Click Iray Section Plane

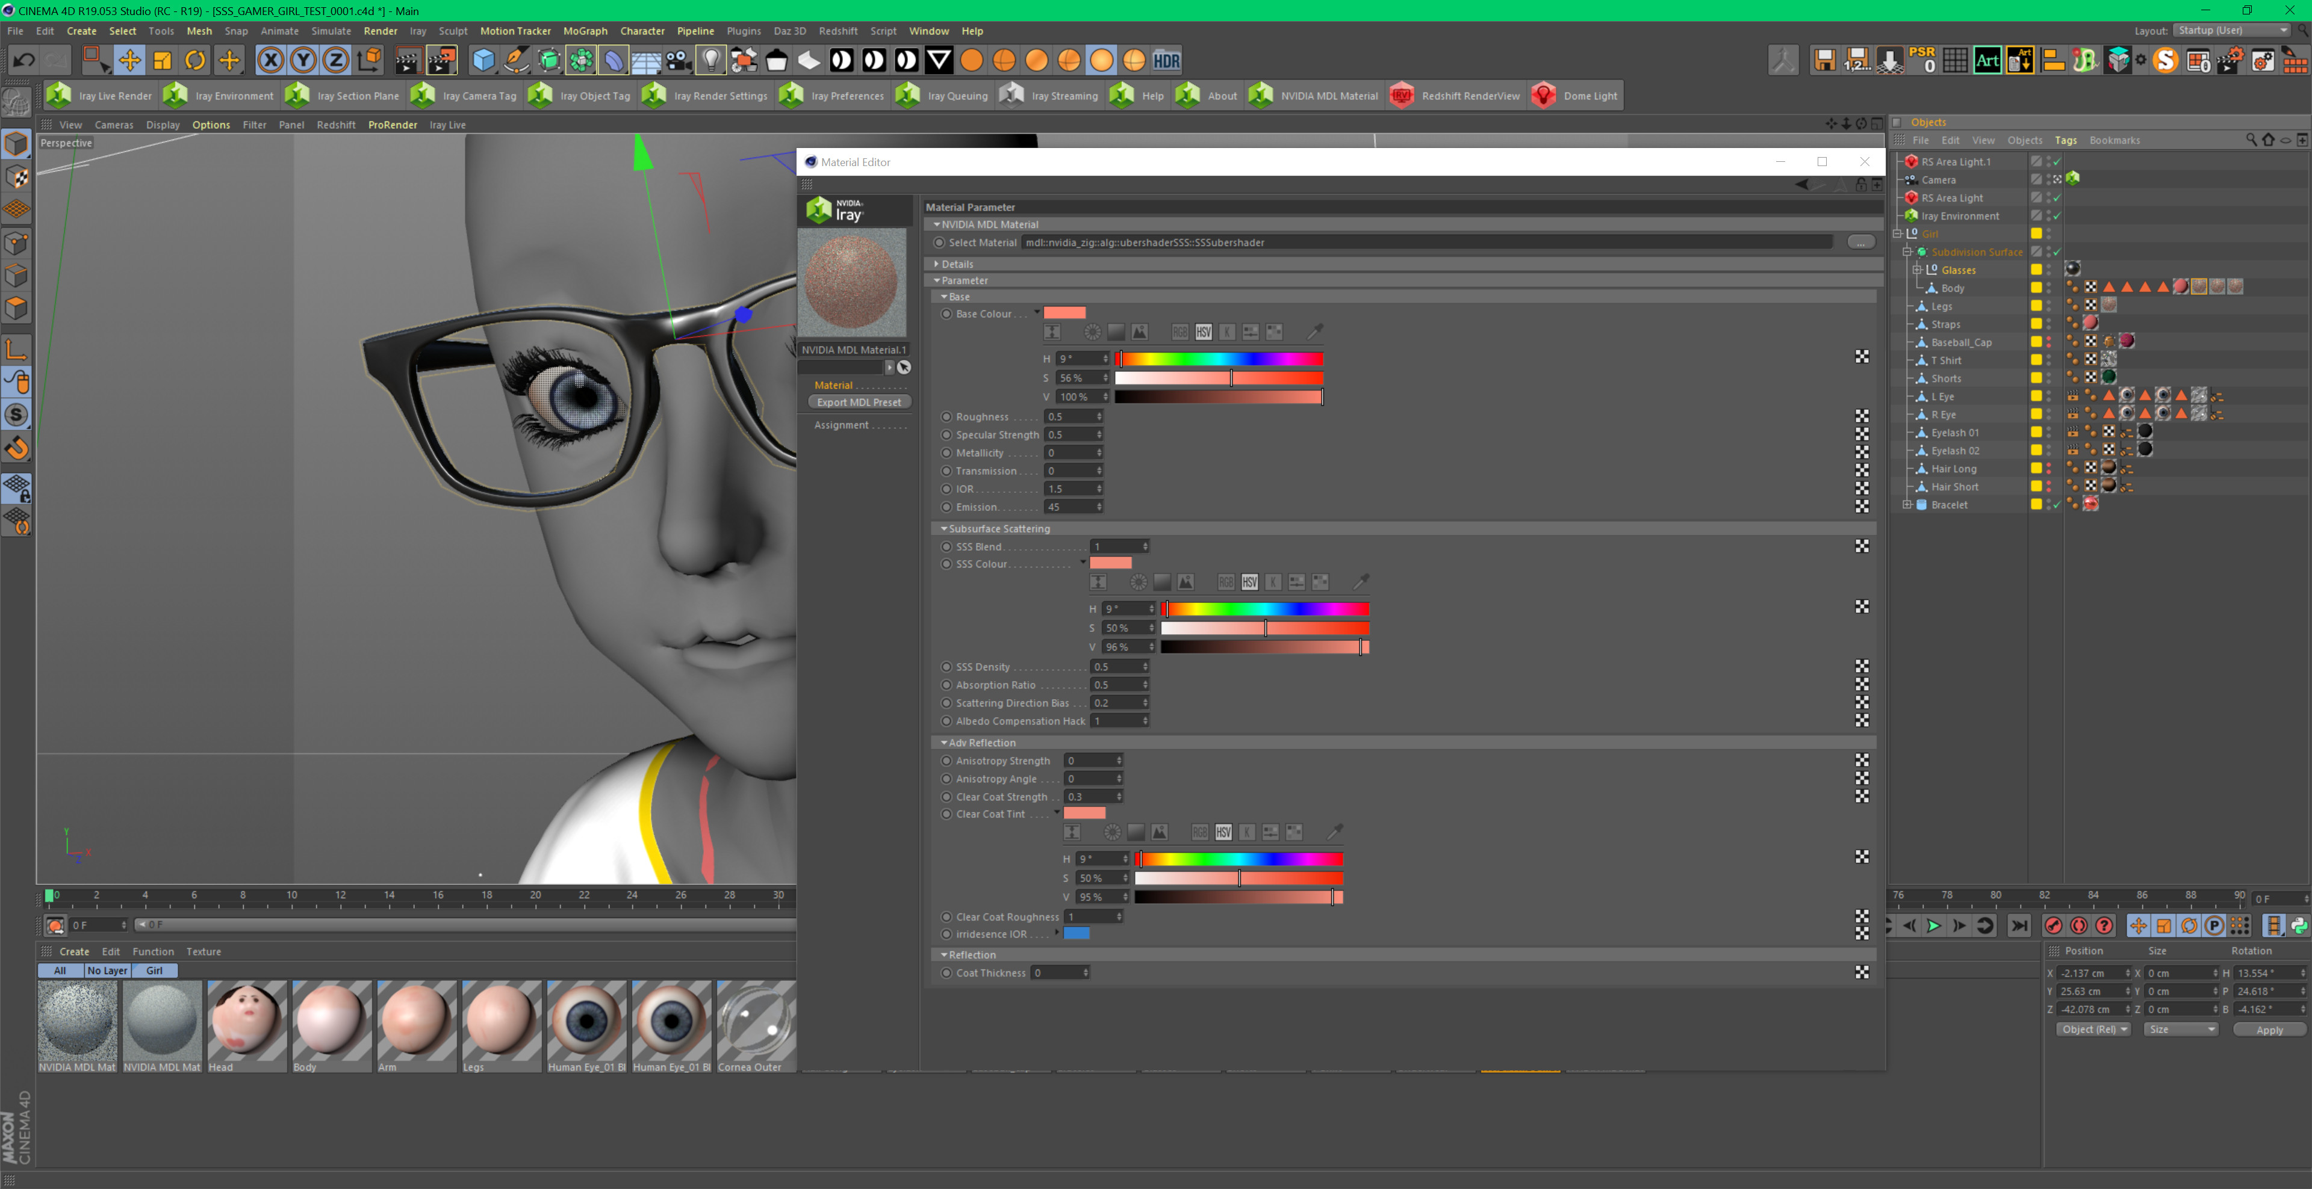[x=342, y=96]
